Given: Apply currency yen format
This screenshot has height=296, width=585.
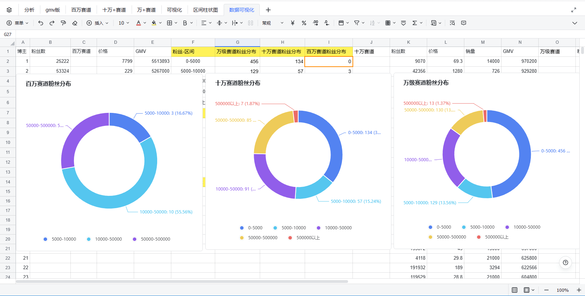Looking at the screenshot, I should [x=293, y=23].
